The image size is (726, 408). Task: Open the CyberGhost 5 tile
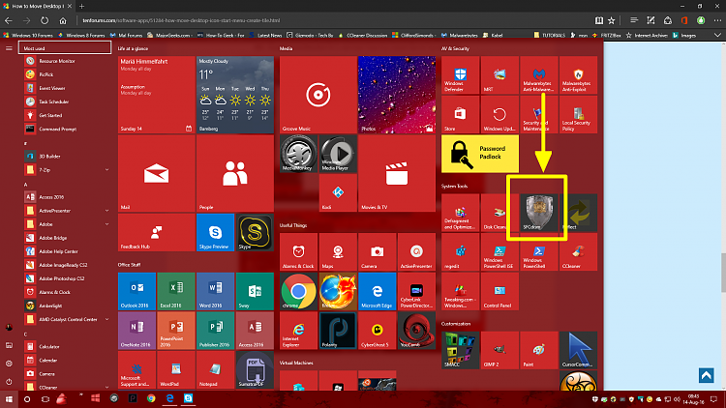tap(378, 331)
